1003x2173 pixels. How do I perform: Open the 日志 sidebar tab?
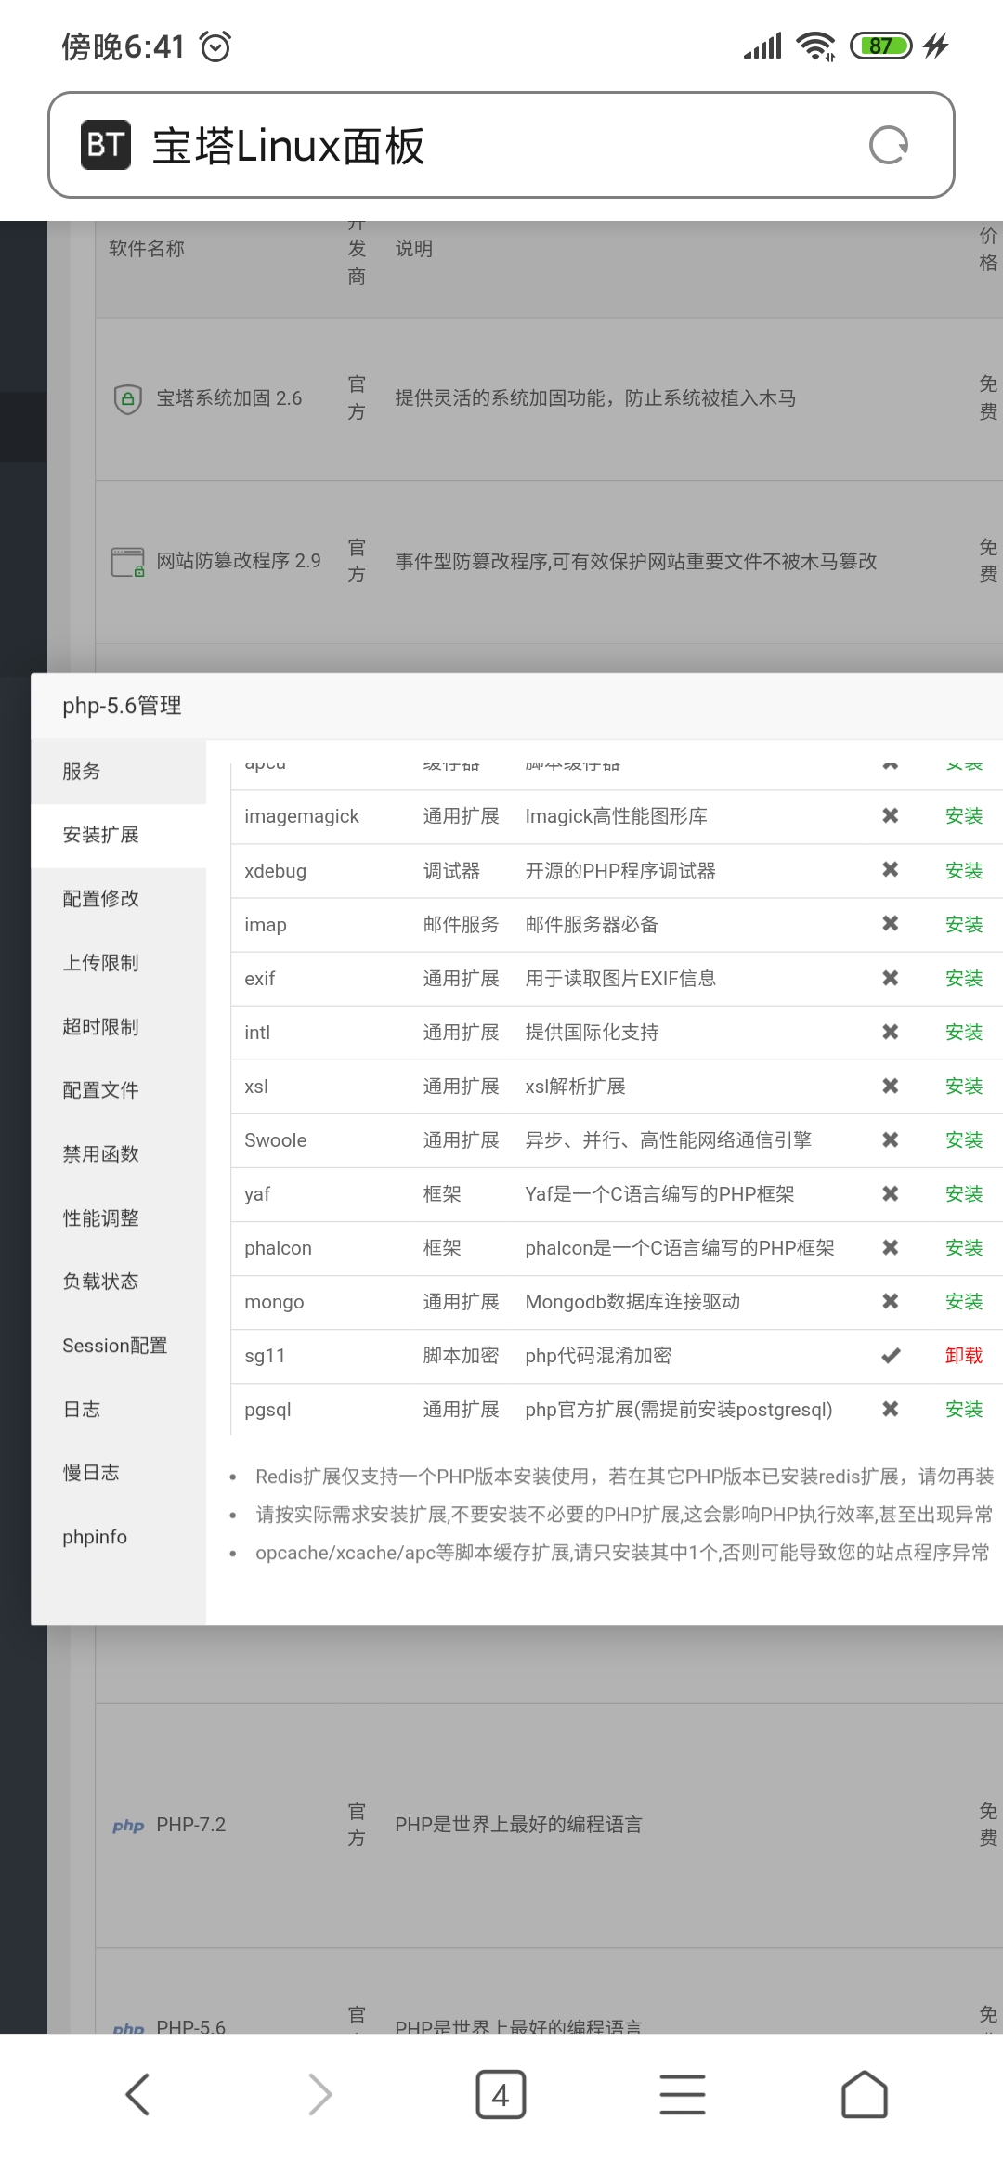point(119,1410)
